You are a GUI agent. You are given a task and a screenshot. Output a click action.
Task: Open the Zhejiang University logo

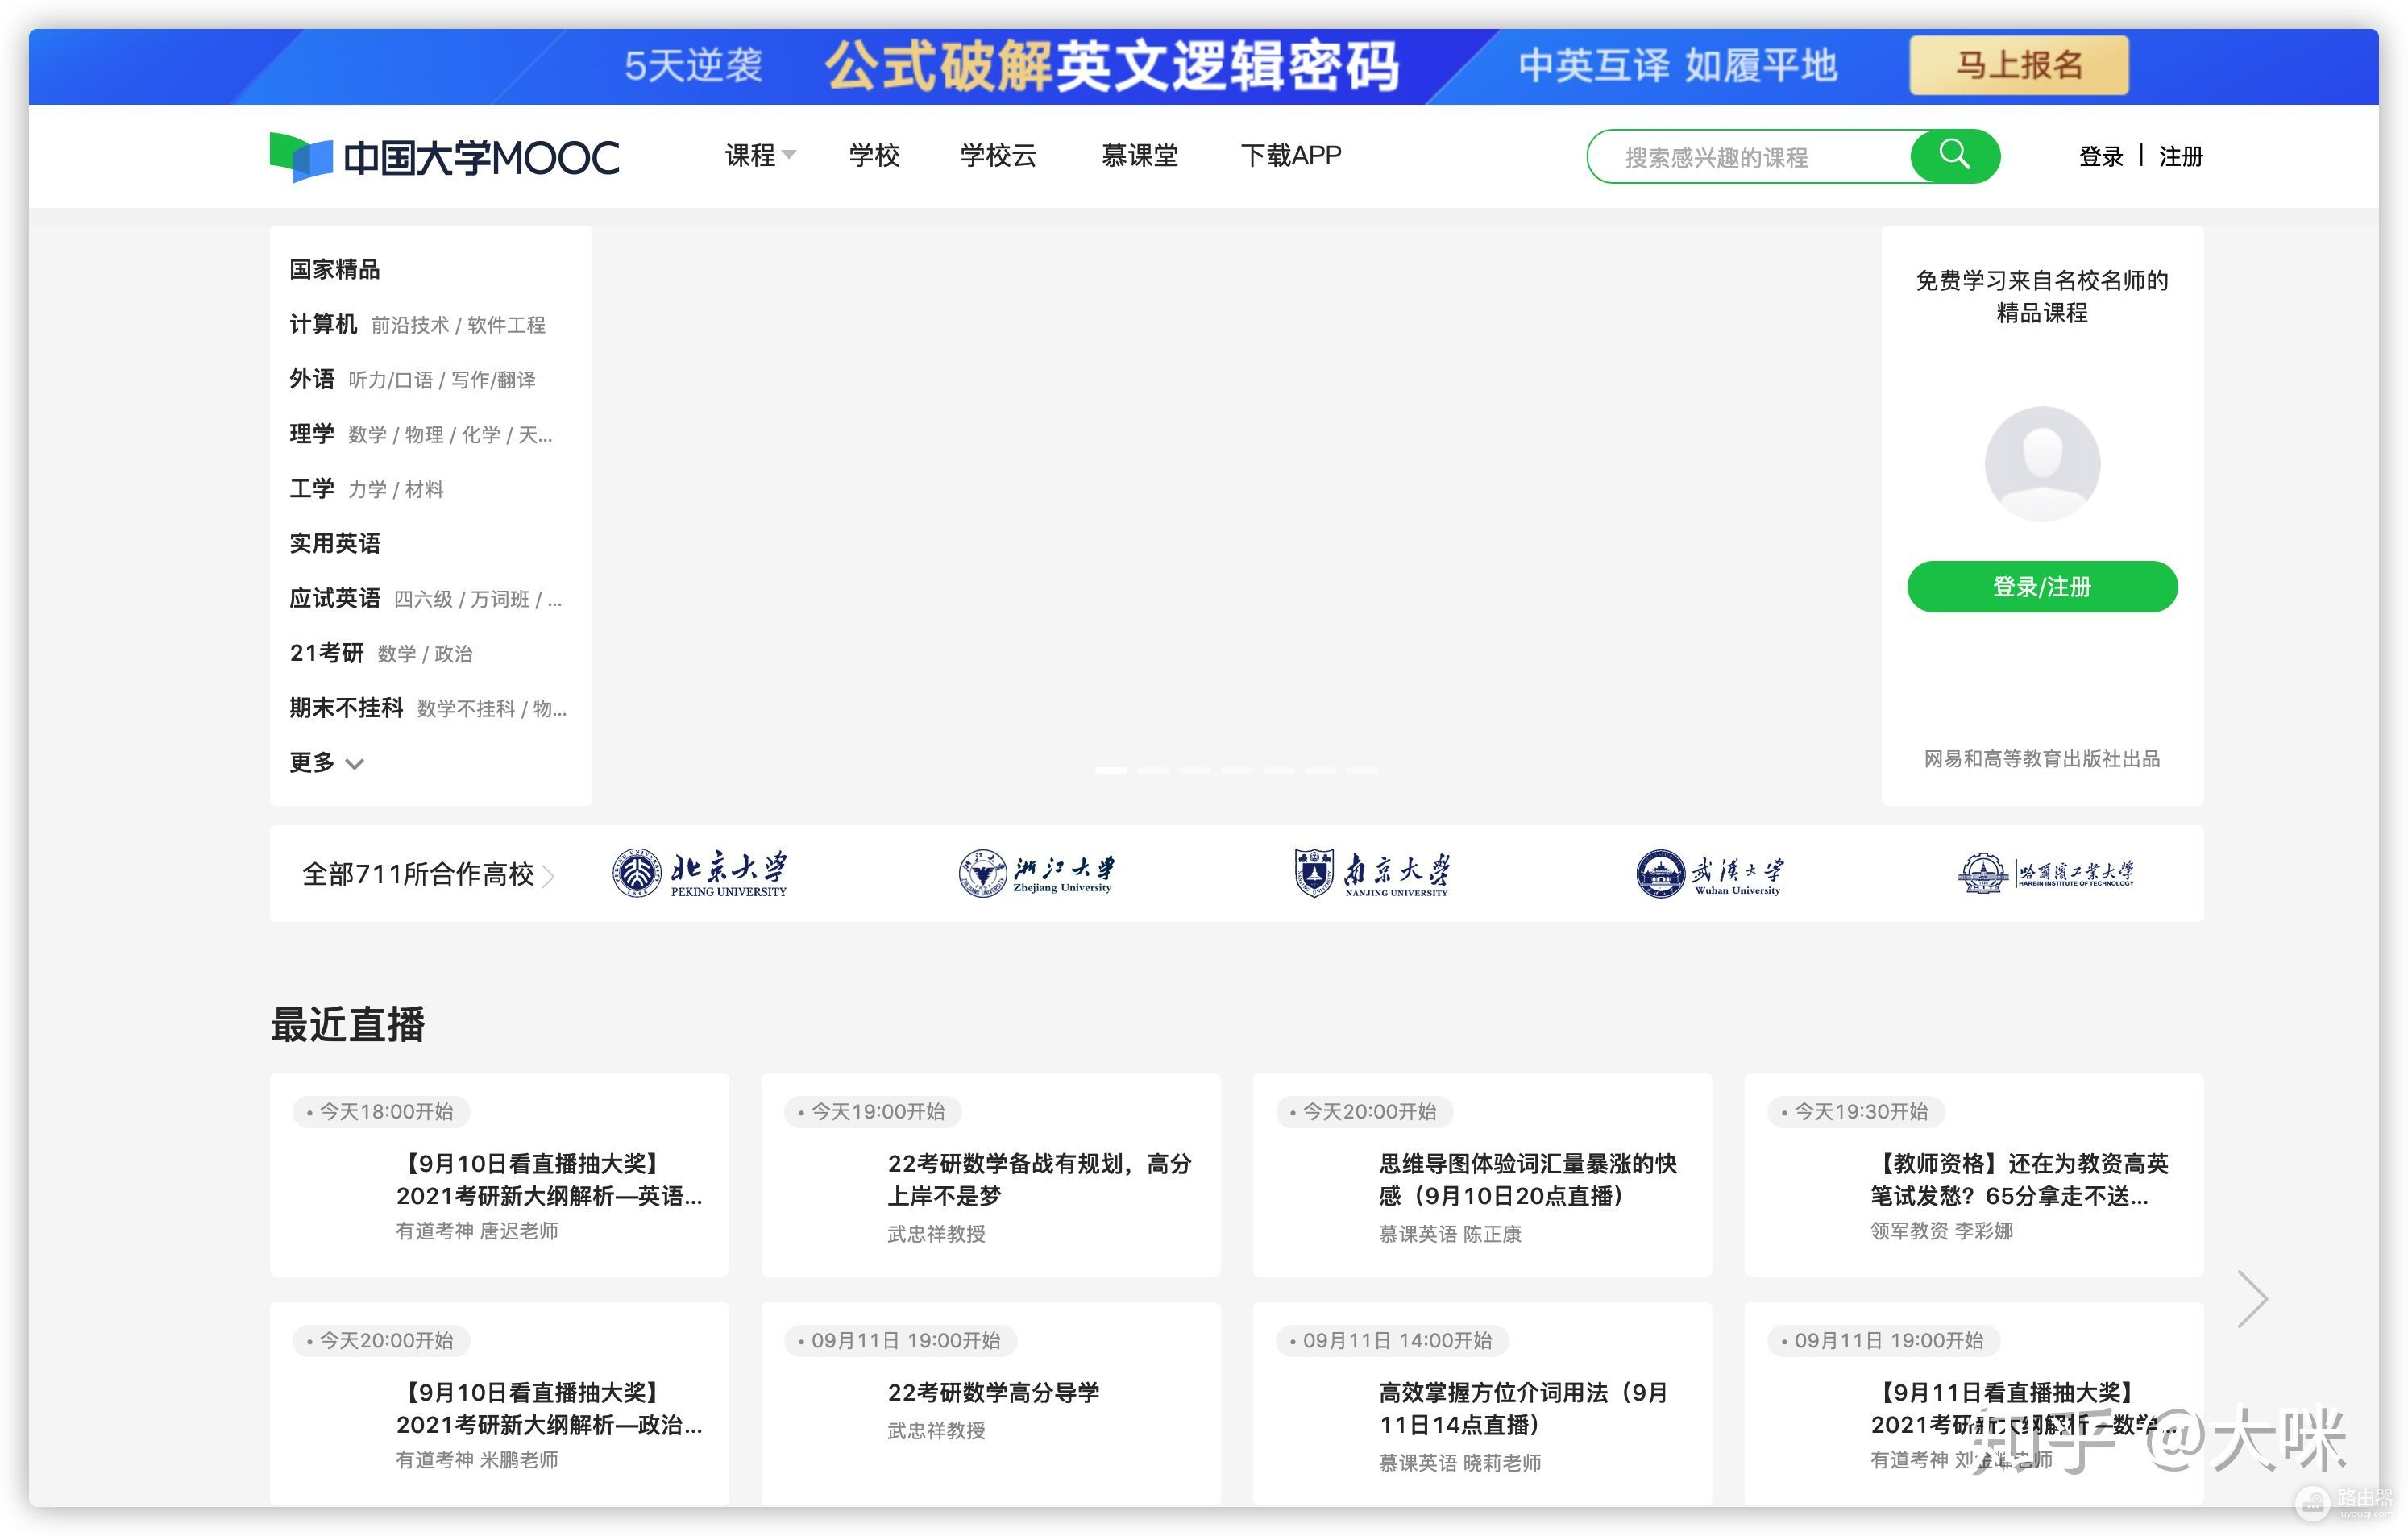1036,873
